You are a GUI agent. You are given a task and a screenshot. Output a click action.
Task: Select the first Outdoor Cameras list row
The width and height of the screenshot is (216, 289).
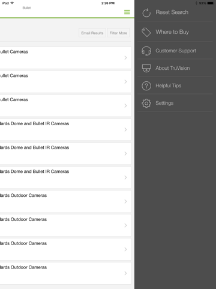65,202
